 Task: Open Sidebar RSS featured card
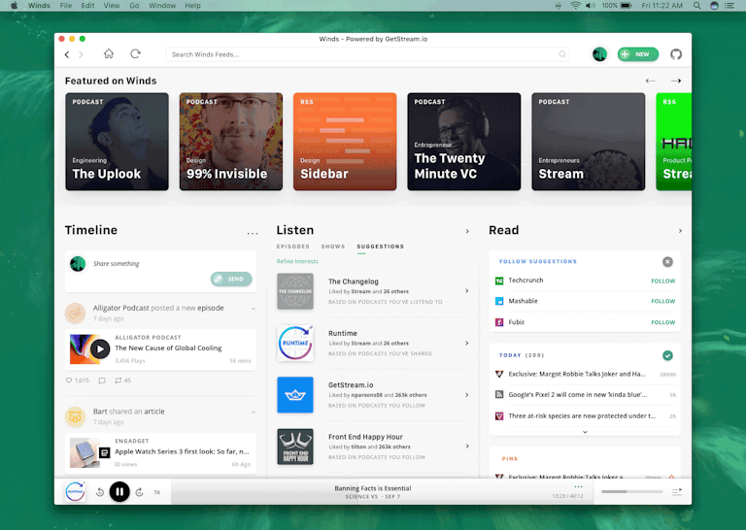pyautogui.click(x=345, y=142)
